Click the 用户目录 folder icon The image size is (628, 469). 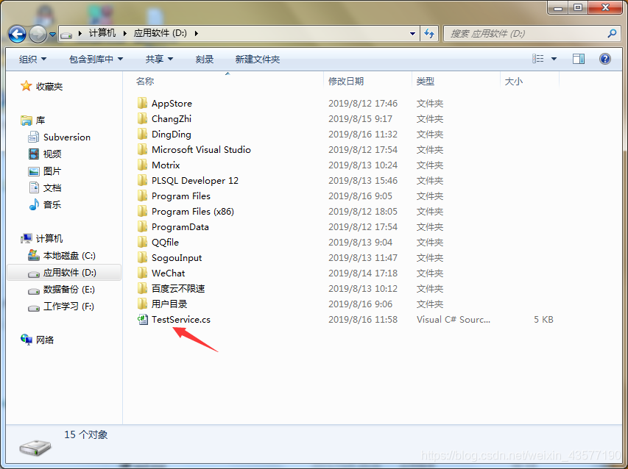(x=142, y=304)
